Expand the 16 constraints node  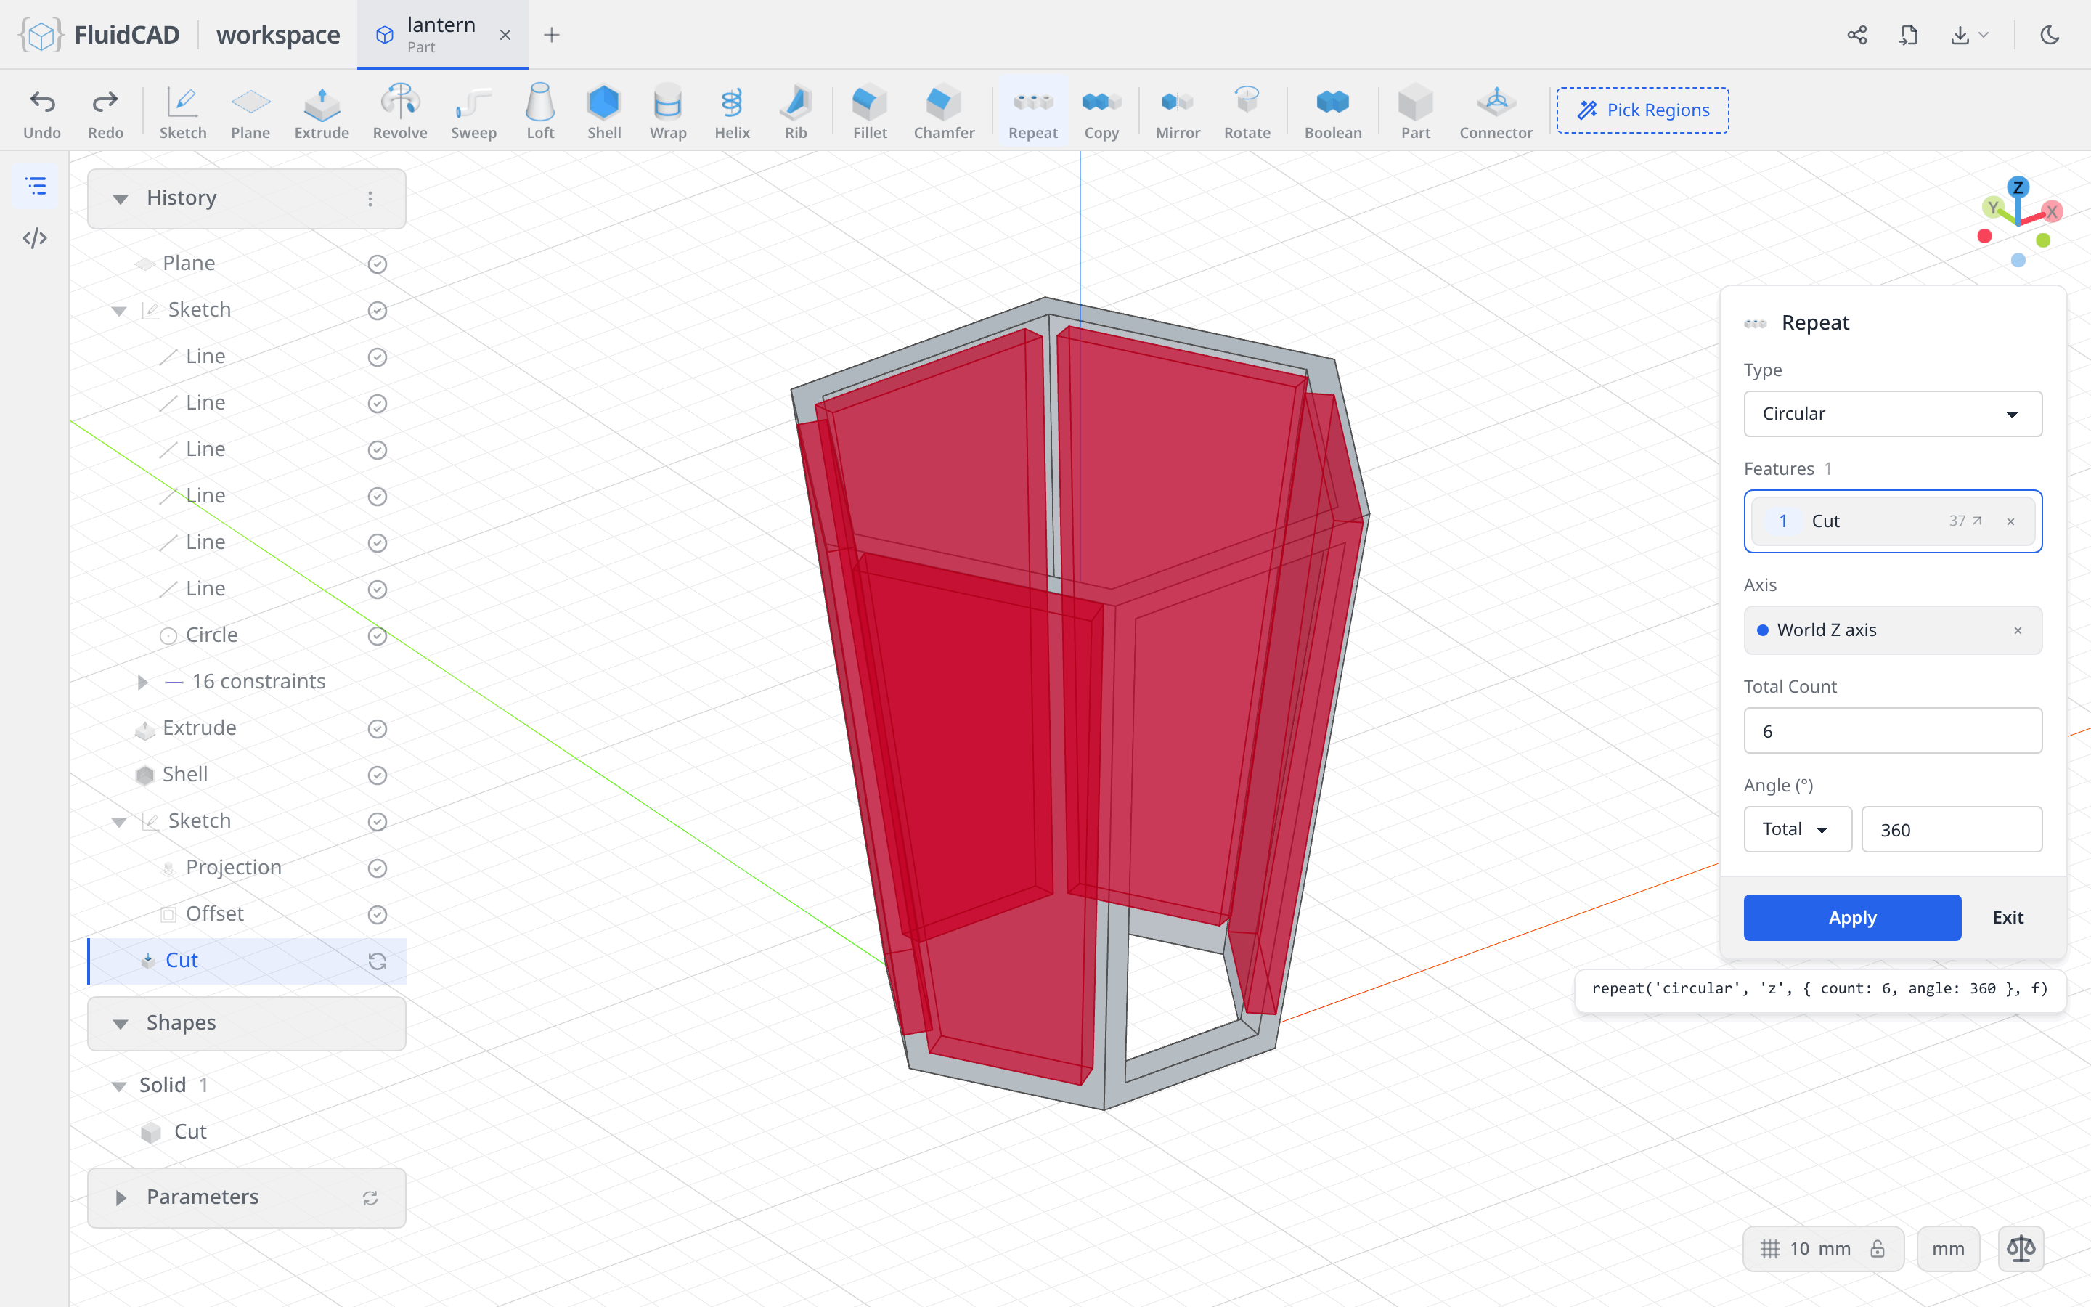(x=142, y=682)
